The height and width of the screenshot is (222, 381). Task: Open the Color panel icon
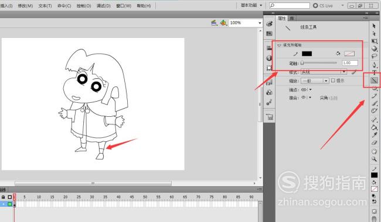[269, 23]
